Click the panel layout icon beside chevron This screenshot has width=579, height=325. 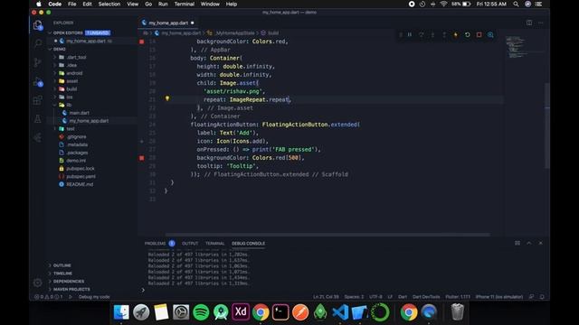[517, 243]
